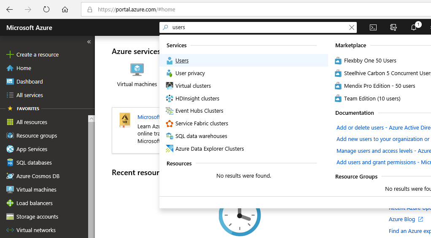Click the Virtual networks sidebar icon
The width and height of the screenshot is (431, 238).
(x=10, y=230)
